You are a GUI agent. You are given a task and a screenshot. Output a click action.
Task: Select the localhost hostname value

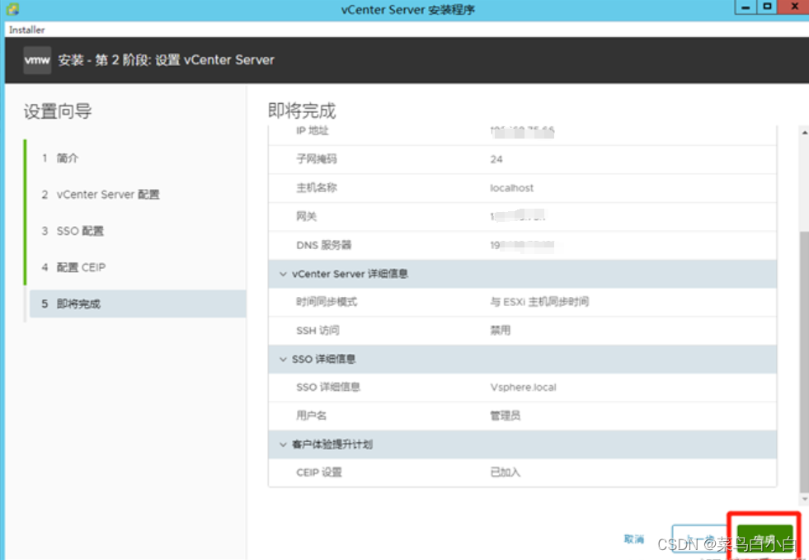(x=512, y=188)
